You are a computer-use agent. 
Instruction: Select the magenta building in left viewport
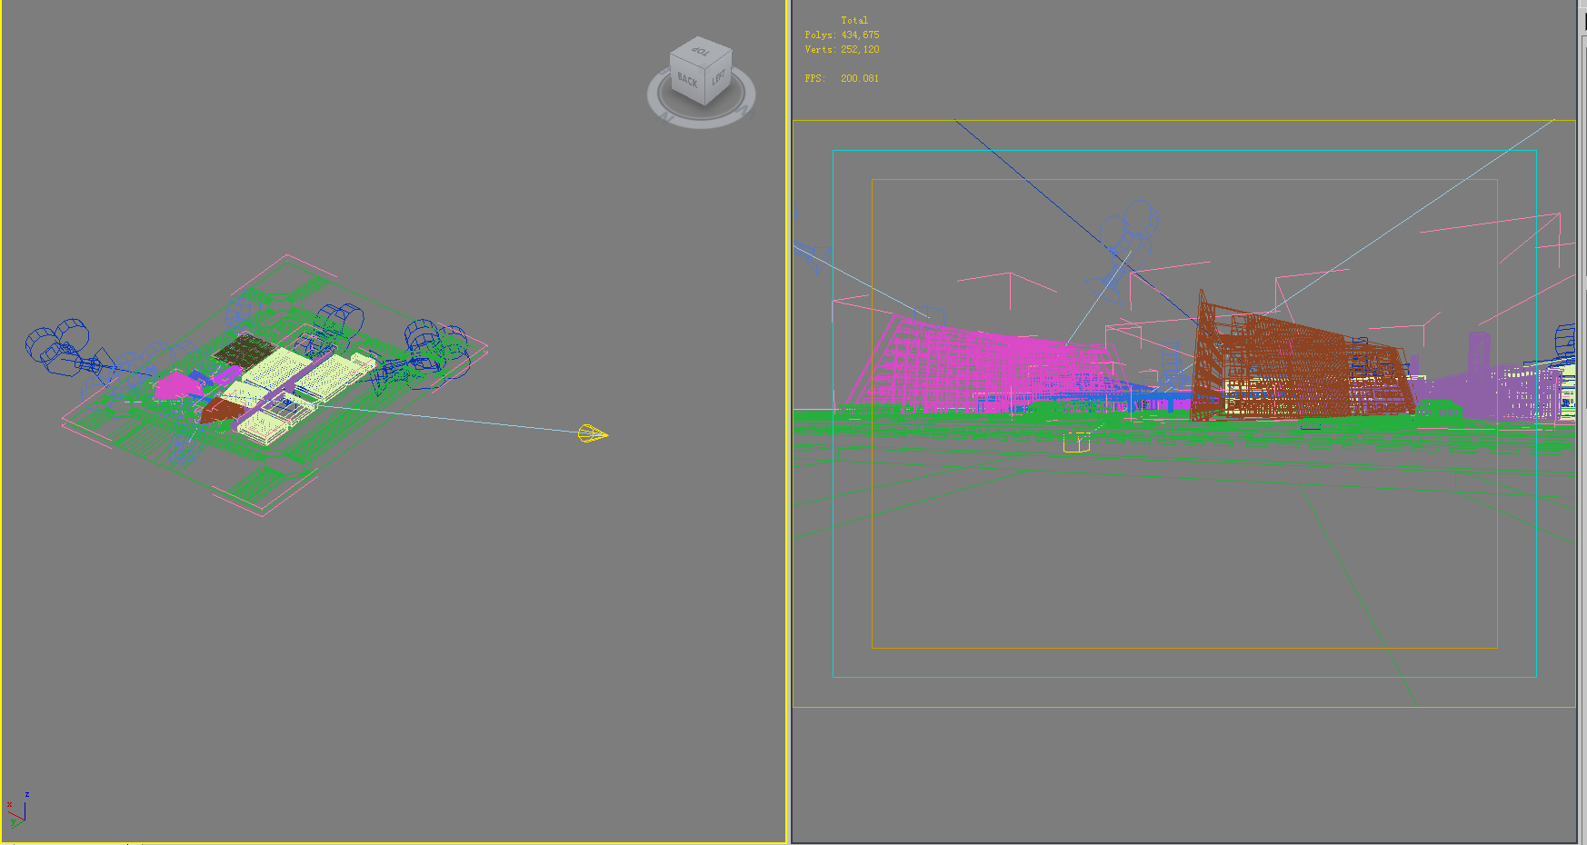[179, 386]
